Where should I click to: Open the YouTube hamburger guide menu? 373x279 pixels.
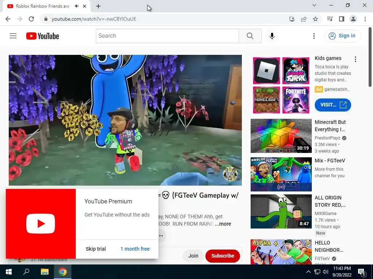[x=13, y=36]
